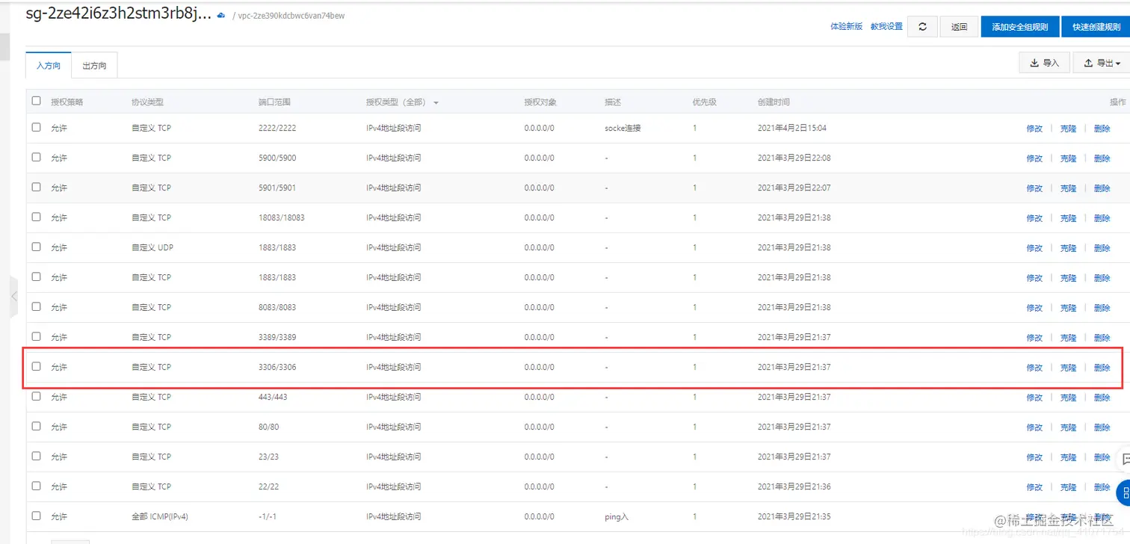Click the cloud icon beside security group name
This screenshot has width=1130, height=544.
(221, 15)
